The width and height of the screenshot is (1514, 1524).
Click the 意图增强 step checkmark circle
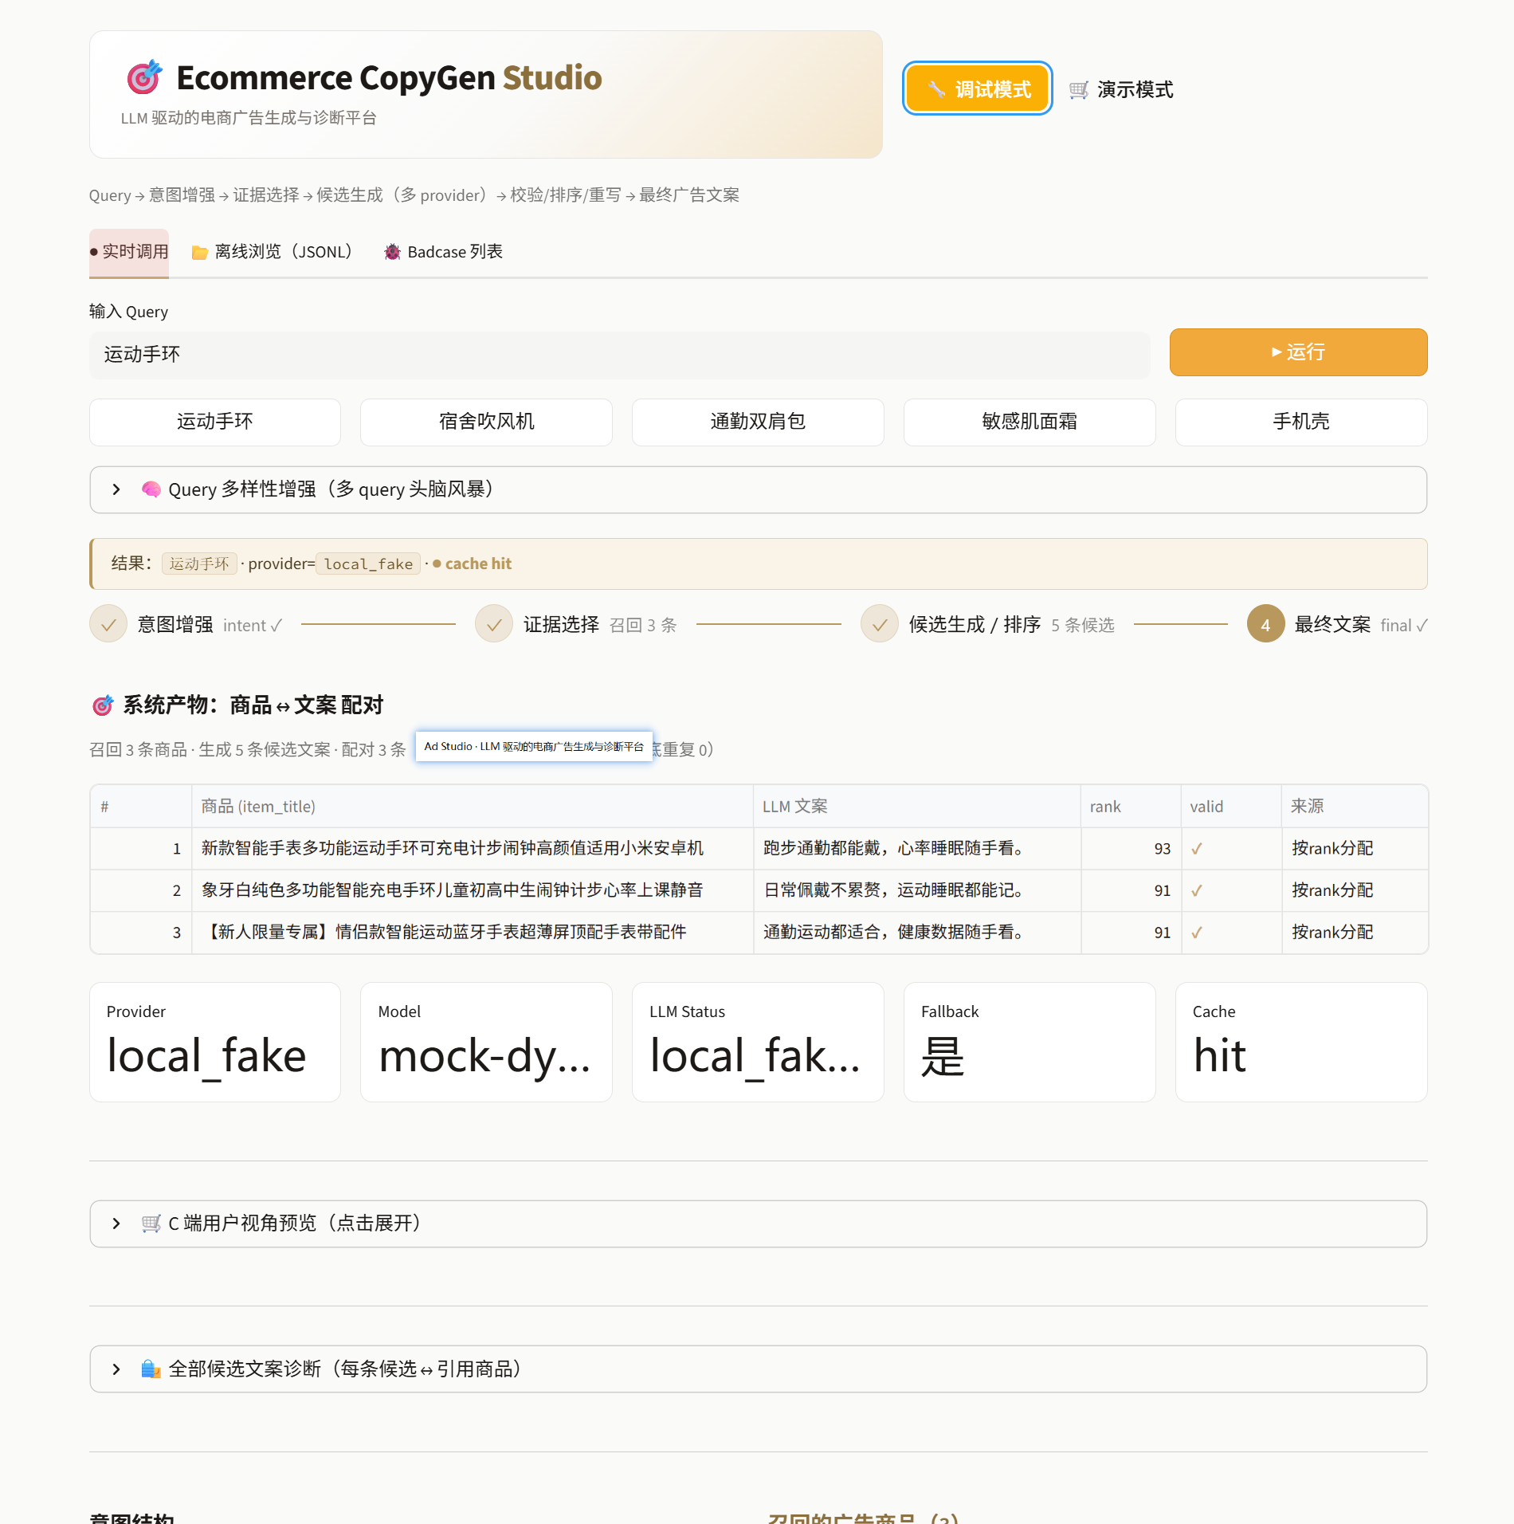pyautogui.click(x=108, y=624)
